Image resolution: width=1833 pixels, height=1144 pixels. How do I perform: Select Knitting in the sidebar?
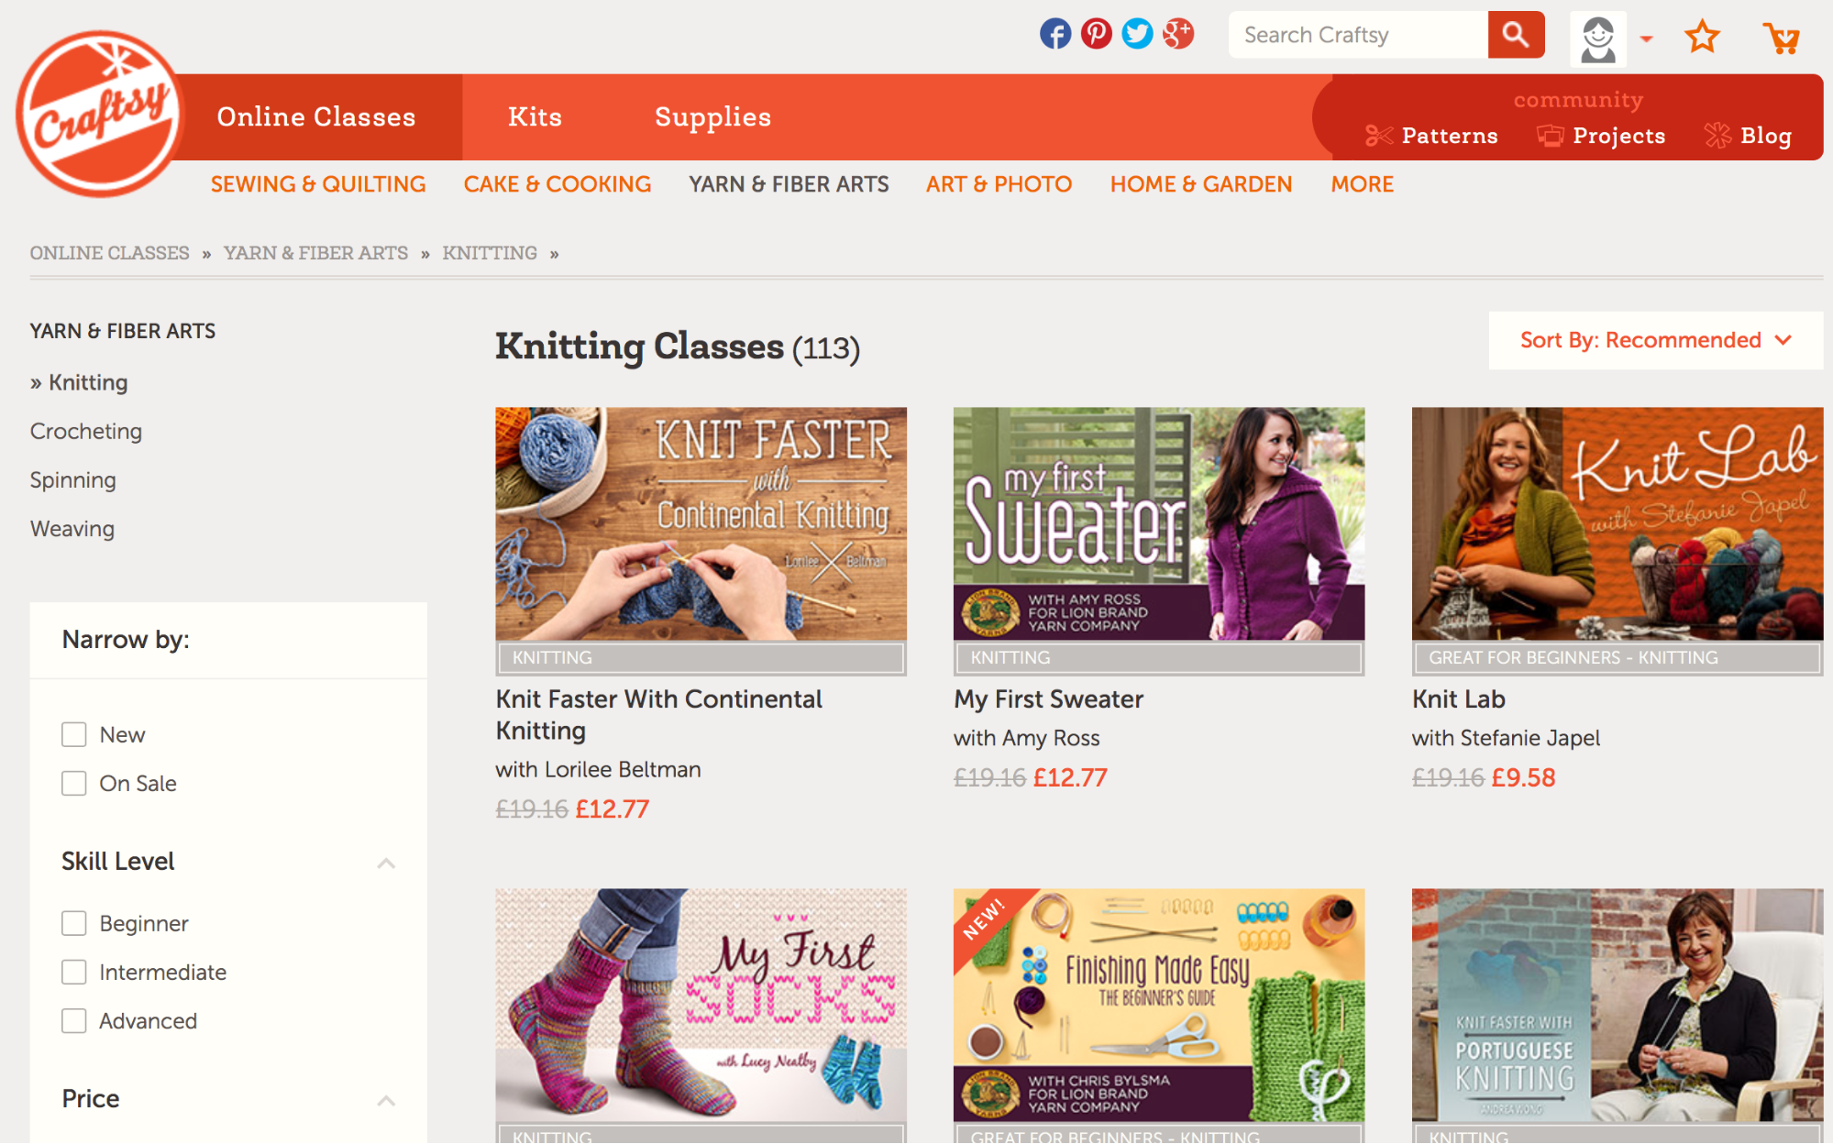pyautogui.click(x=88, y=382)
